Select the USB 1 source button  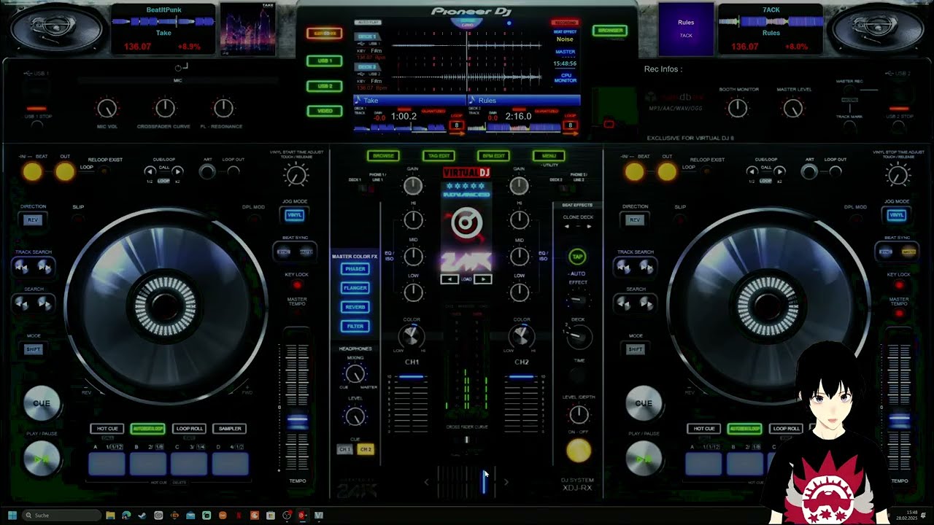coord(325,61)
